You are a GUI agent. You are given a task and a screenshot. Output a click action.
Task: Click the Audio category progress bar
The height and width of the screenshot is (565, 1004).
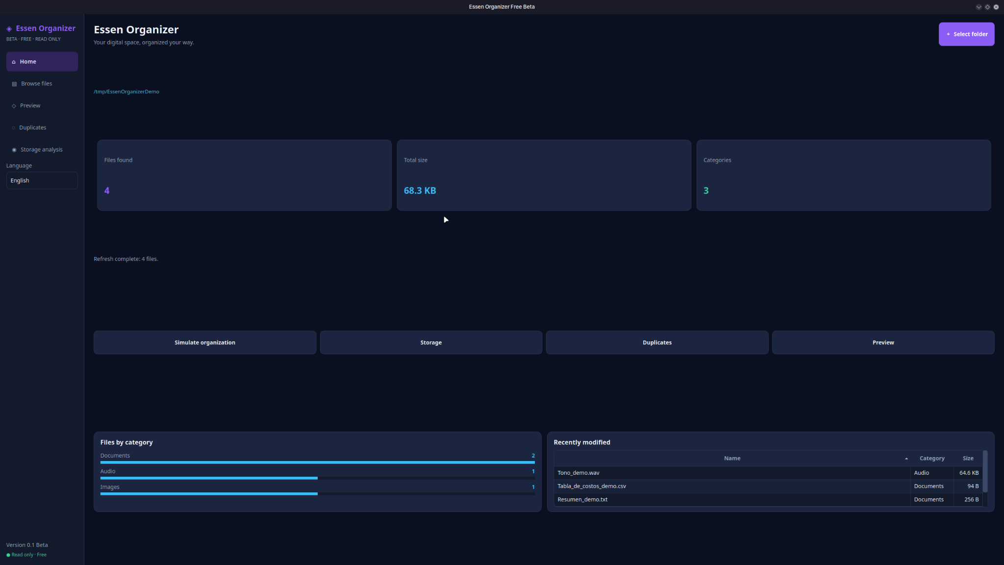318,478
